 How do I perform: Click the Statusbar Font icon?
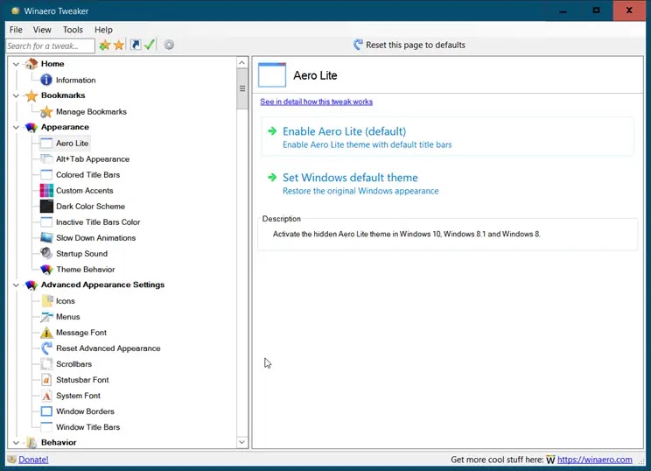pos(46,380)
